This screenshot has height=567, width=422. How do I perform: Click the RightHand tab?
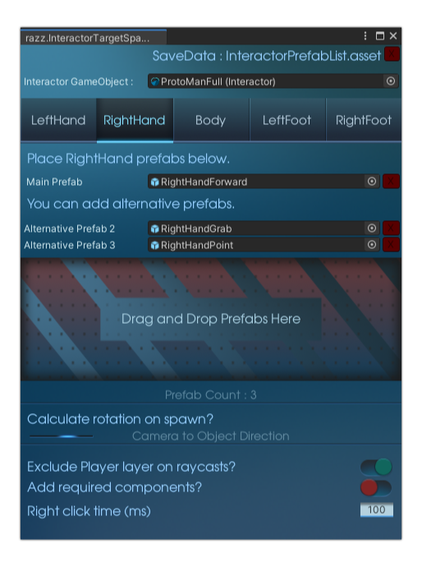135,120
